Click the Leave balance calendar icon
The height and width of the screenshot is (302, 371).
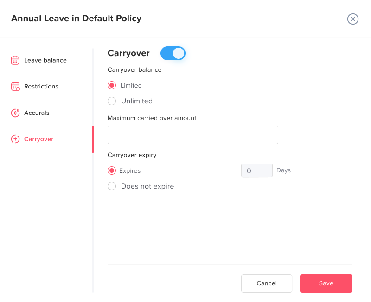(15, 60)
